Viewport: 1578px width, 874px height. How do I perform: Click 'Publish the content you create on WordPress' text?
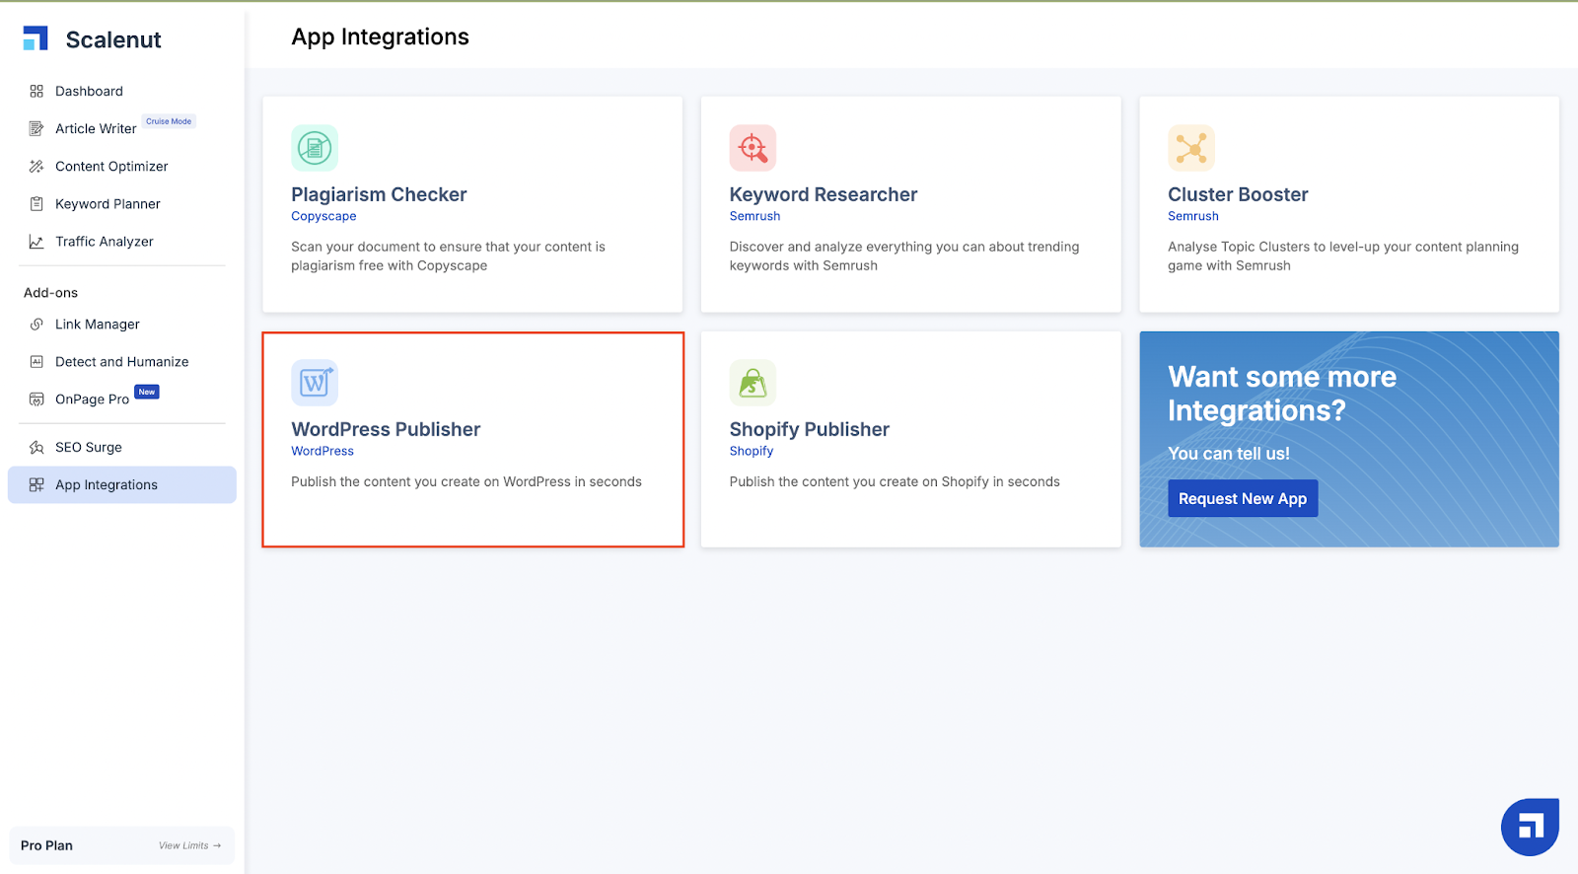click(466, 481)
